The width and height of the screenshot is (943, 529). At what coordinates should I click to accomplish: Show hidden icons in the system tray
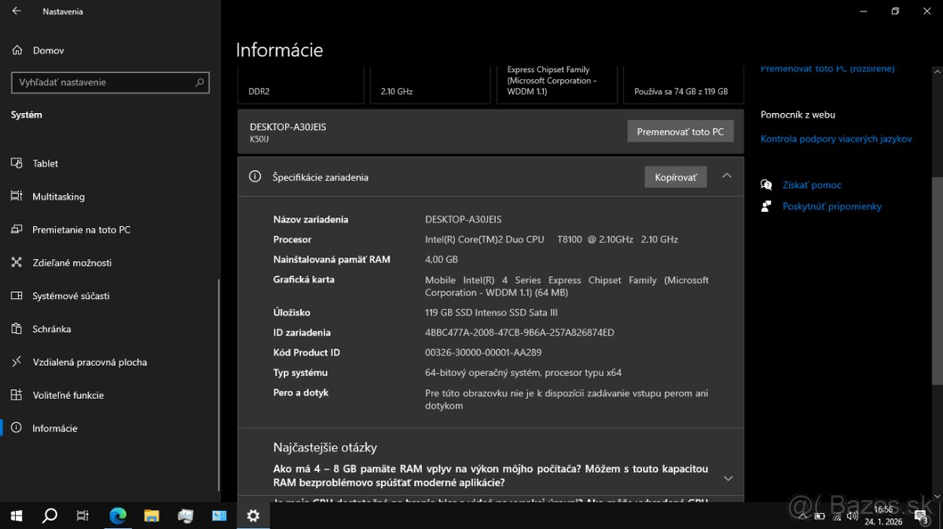(802, 516)
